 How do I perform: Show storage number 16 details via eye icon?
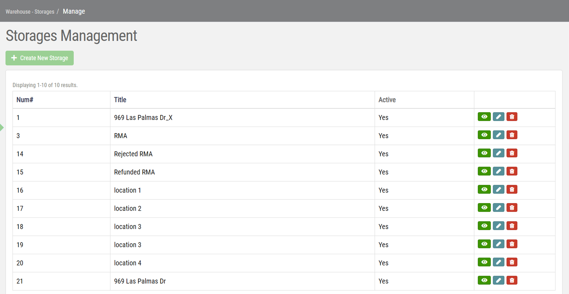click(484, 190)
